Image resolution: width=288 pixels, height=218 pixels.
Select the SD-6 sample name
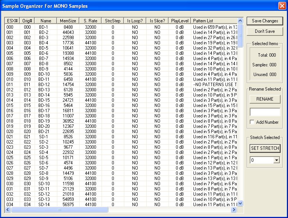[44, 163]
